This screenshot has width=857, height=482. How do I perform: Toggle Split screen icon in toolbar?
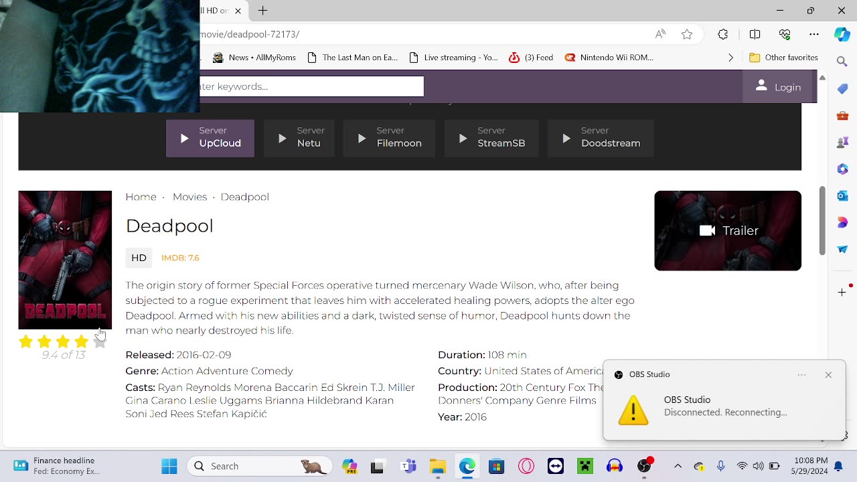tap(755, 34)
